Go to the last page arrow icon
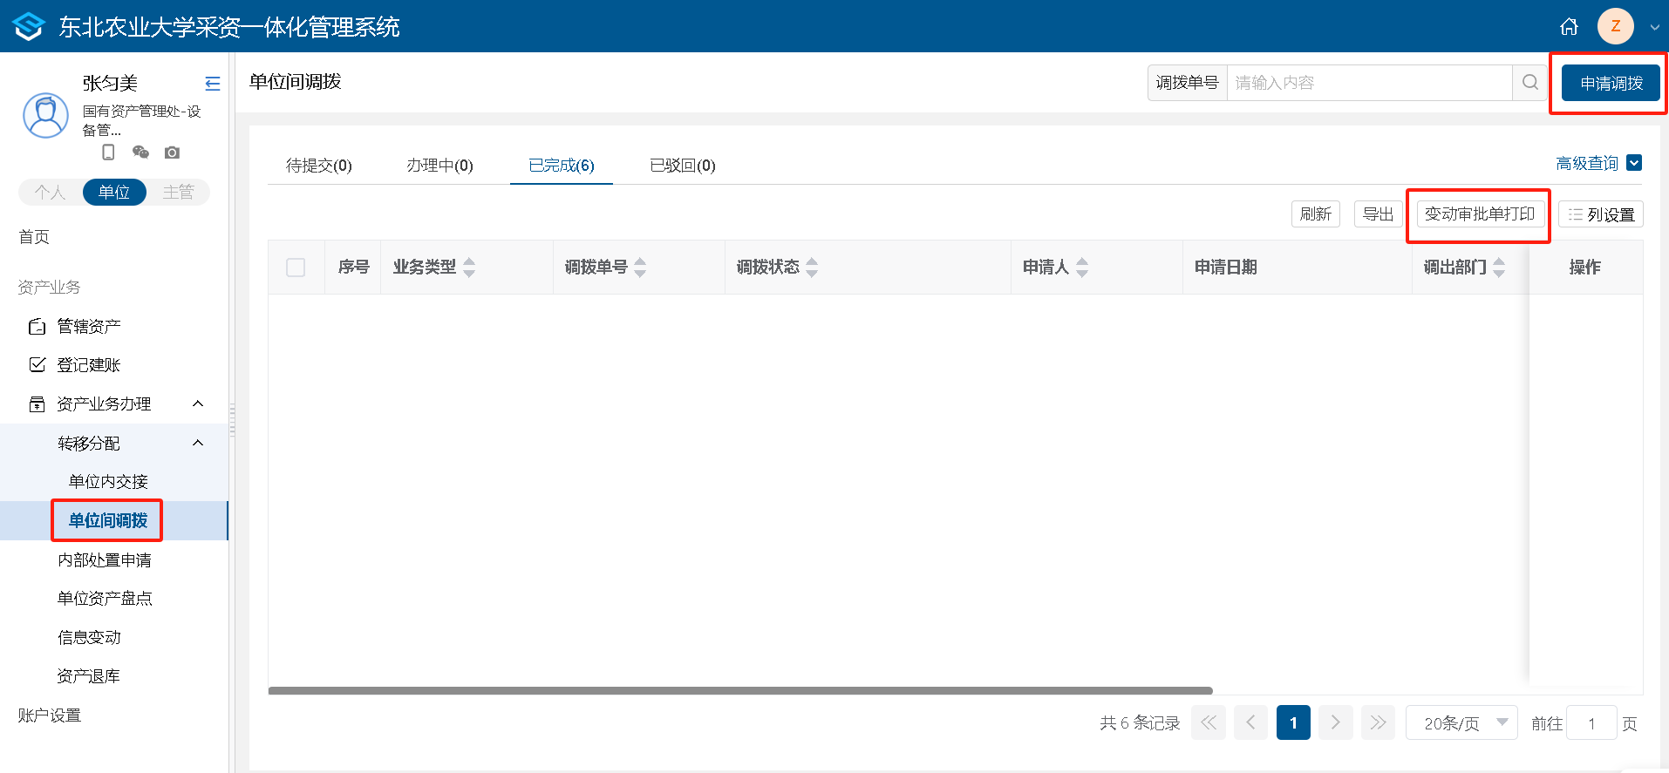 (1378, 722)
